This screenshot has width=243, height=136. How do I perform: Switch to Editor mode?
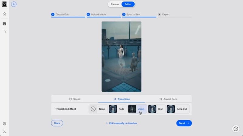[x=128, y=4]
